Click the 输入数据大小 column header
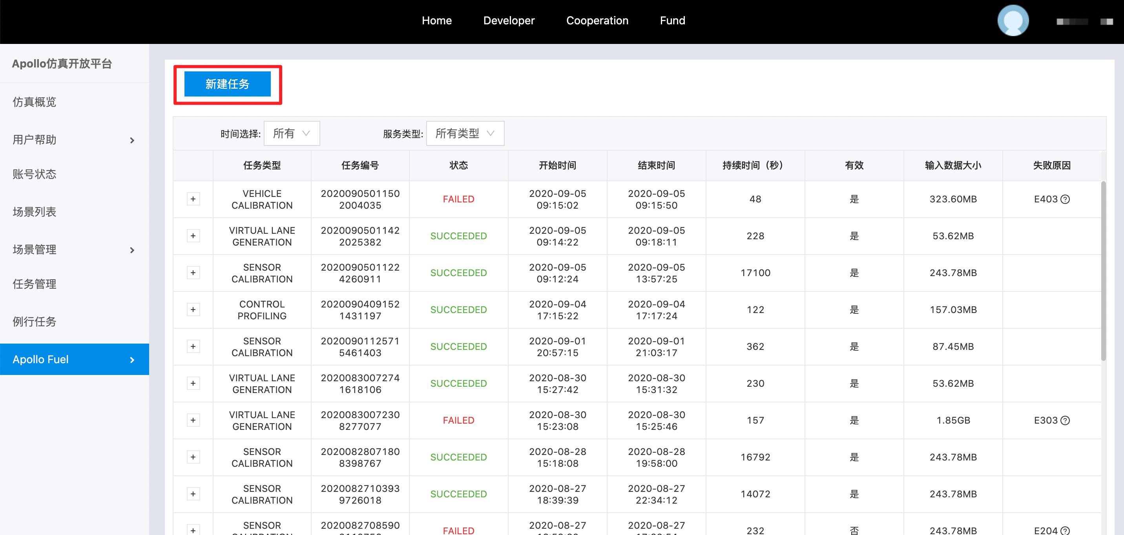The width and height of the screenshot is (1124, 535). [953, 165]
